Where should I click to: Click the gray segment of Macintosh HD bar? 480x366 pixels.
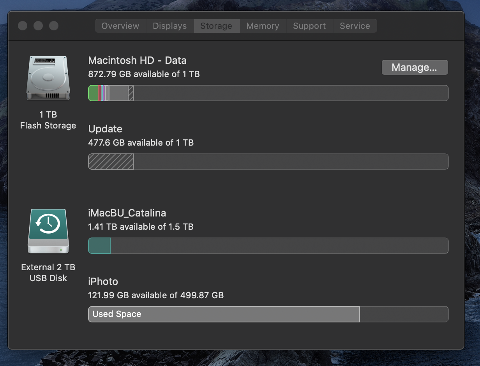click(119, 93)
